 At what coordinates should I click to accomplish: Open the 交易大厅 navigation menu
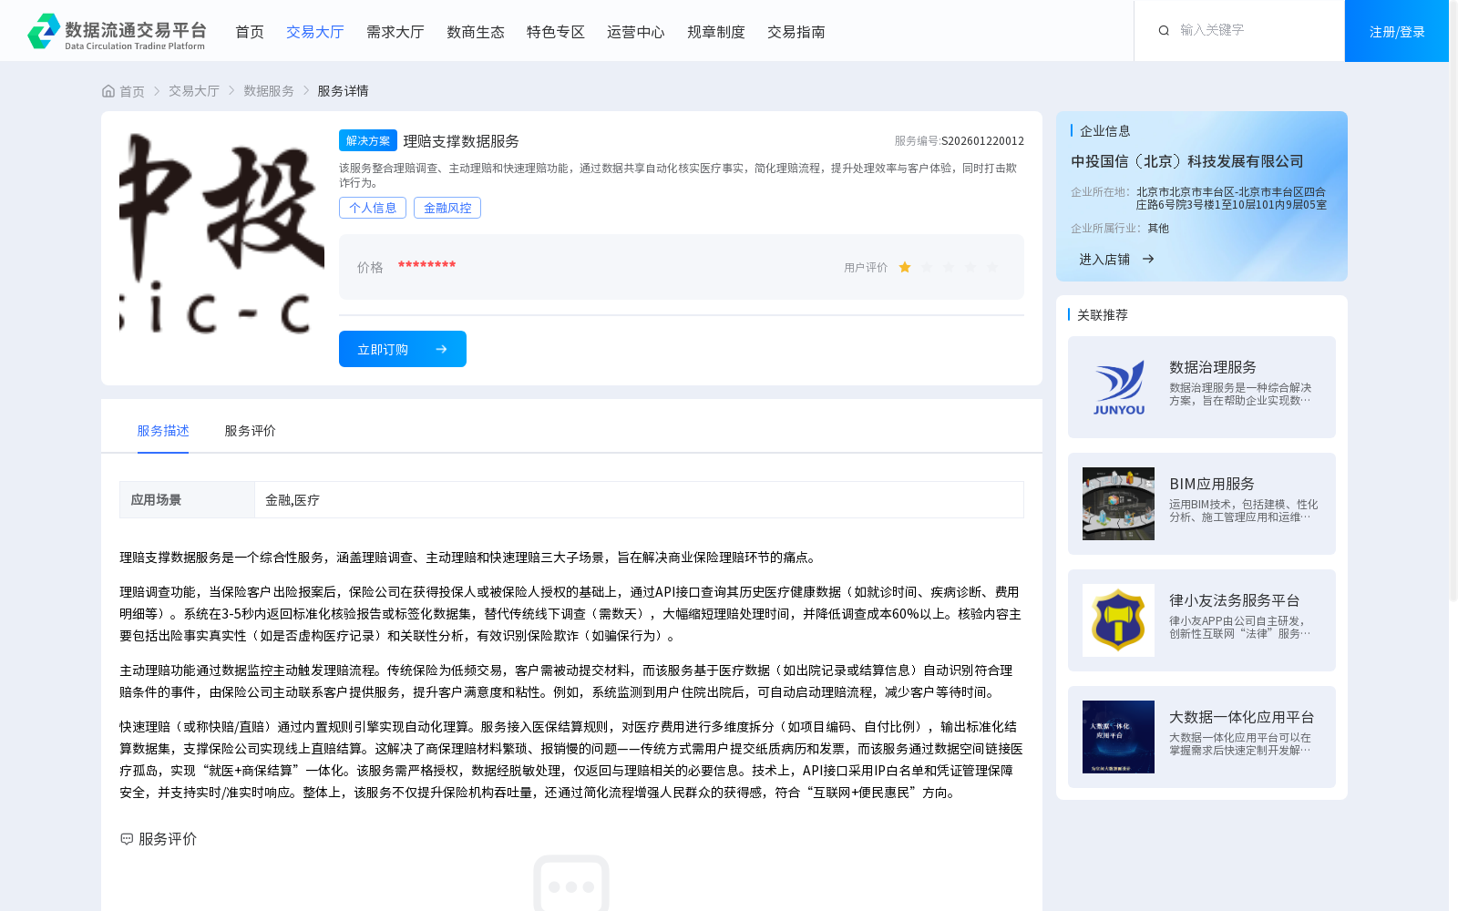click(x=315, y=32)
